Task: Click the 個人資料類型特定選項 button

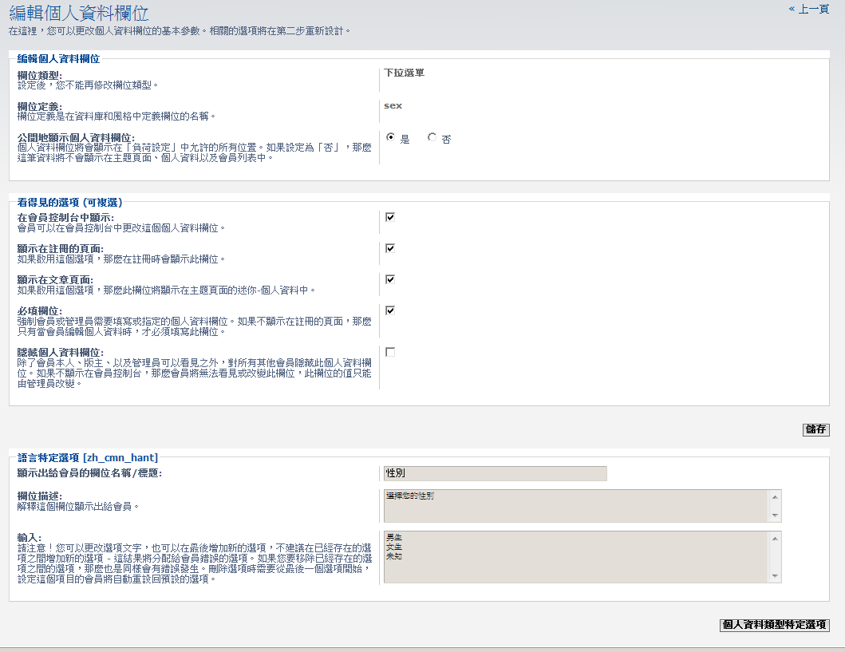Action: point(774,625)
